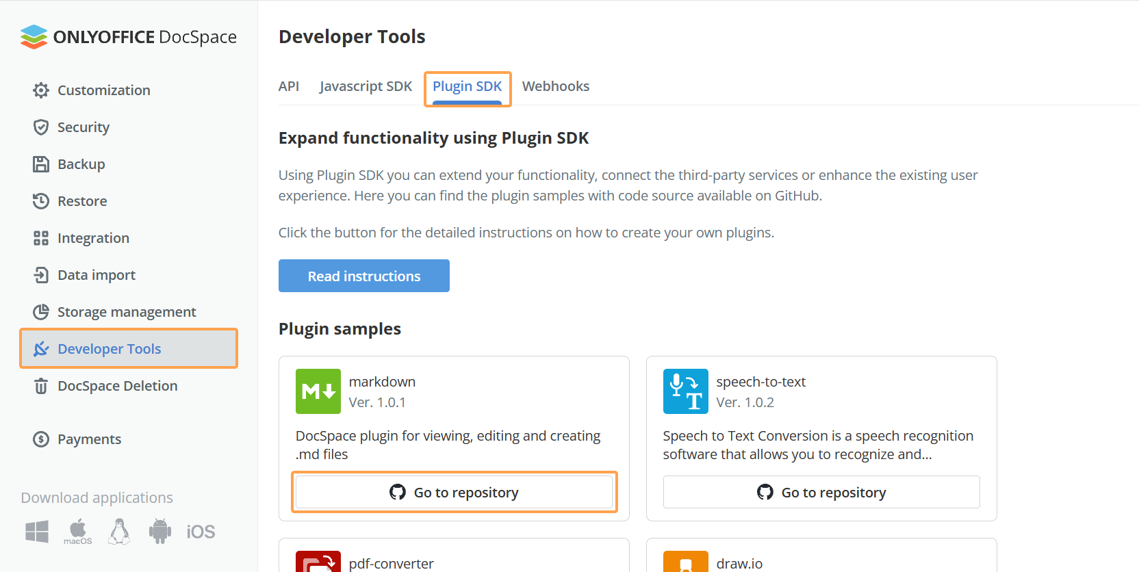Screen dimensions: 1139x572
Task: Click the speech-to-text plugin name
Action: pos(761,382)
